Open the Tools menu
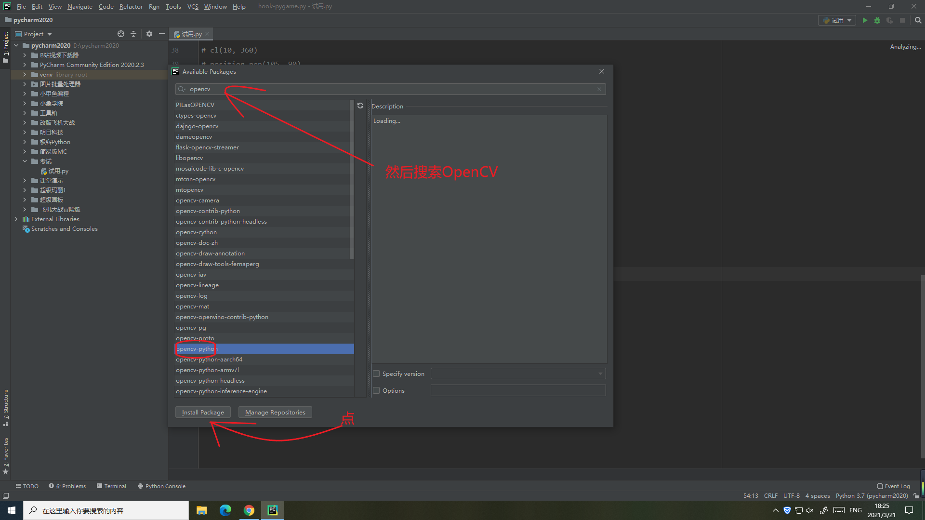 pos(173,6)
